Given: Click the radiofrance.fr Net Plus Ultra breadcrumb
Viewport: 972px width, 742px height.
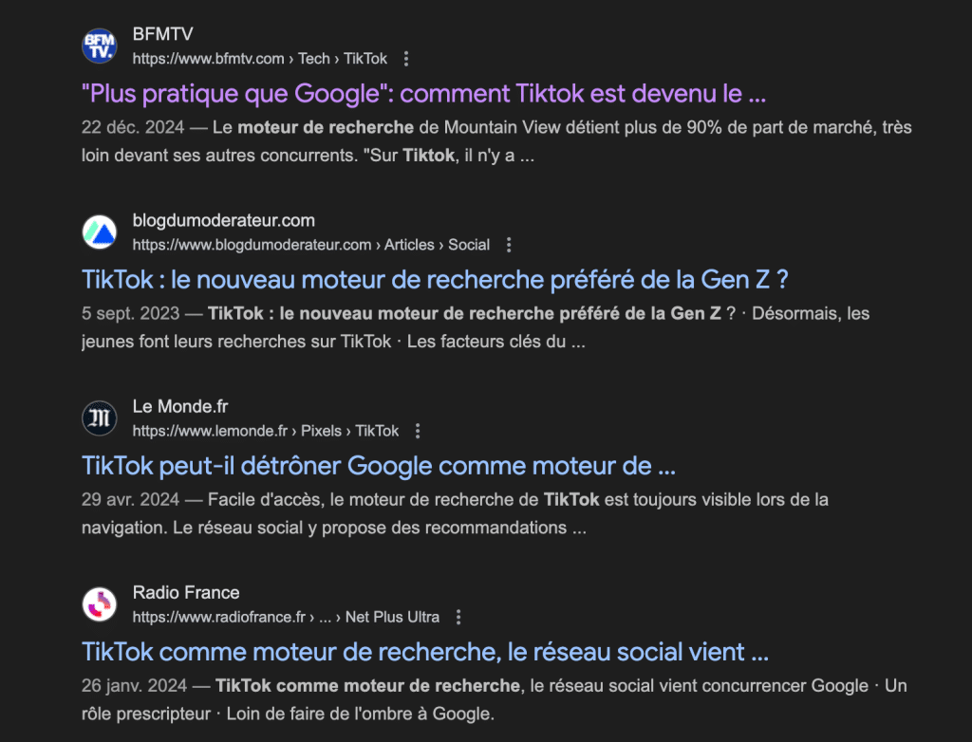Looking at the screenshot, I should coord(286,617).
